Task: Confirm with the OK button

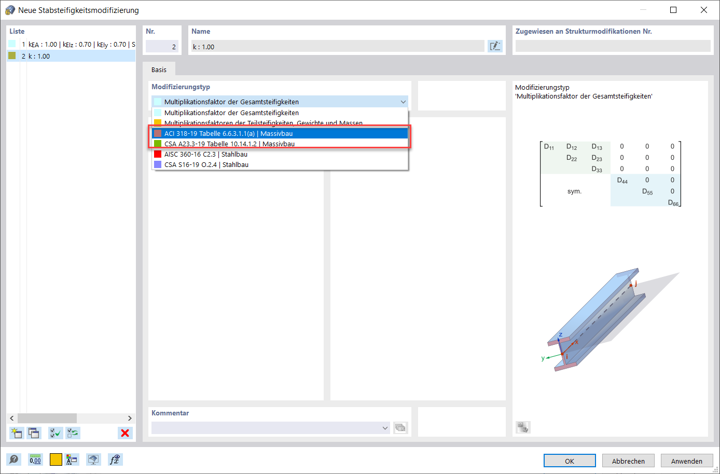Action: (570, 461)
